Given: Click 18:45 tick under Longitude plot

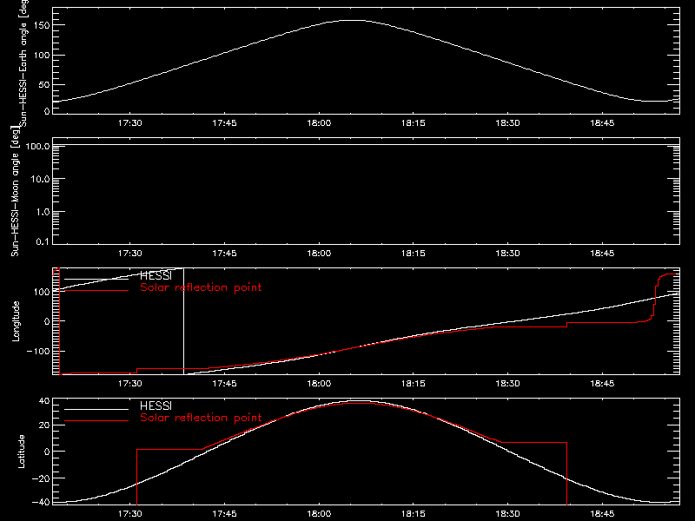Looking at the screenshot, I should [602, 384].
